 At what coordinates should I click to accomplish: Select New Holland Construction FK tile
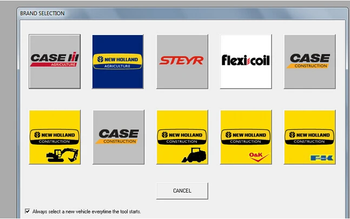(x=309, y=137)
